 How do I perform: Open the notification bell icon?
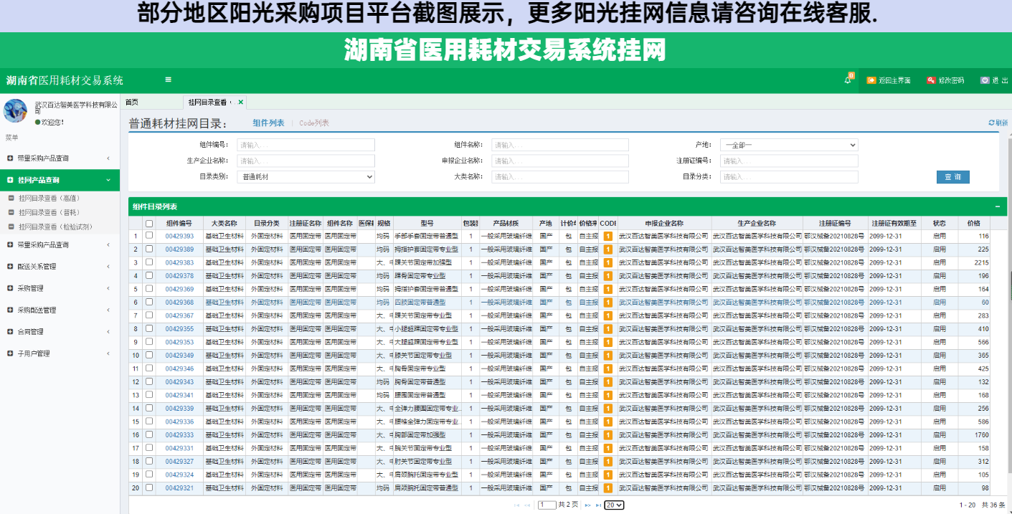[847, 80]
